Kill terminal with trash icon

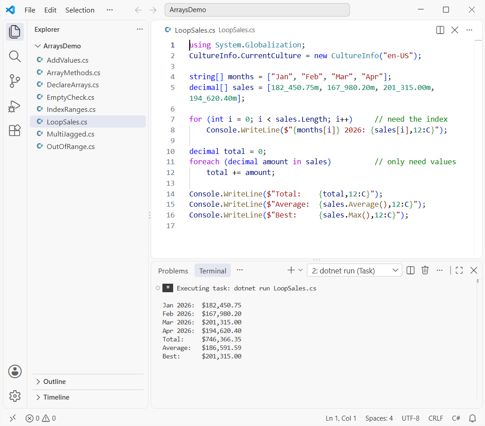point(425,270)
